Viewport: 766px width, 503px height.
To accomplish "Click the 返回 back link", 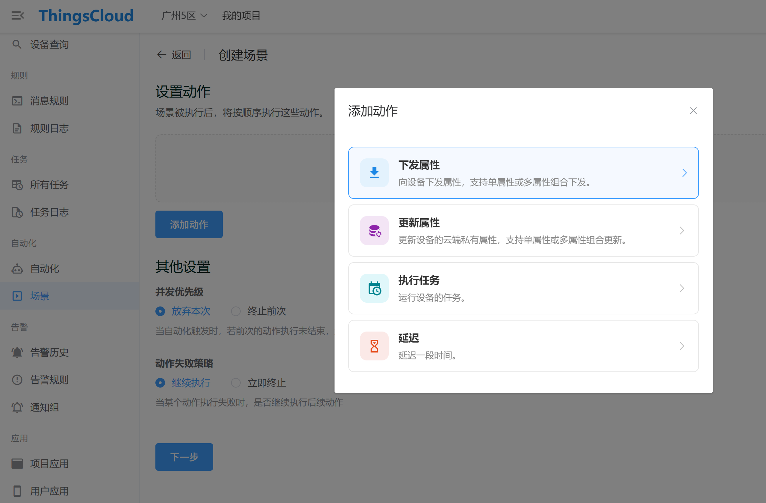I will (x=174, y=55).
